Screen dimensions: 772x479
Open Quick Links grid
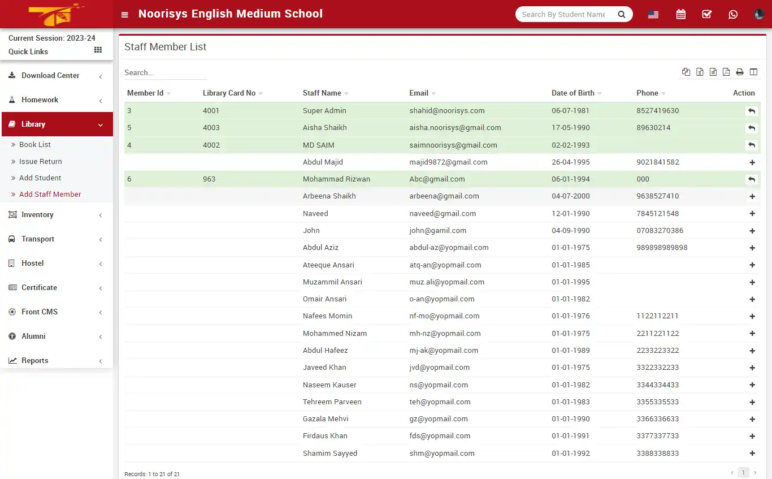coord(97,51)
